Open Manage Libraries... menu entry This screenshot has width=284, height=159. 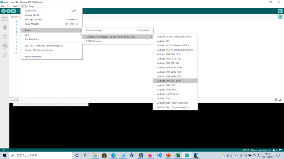(x=51, y=20)
